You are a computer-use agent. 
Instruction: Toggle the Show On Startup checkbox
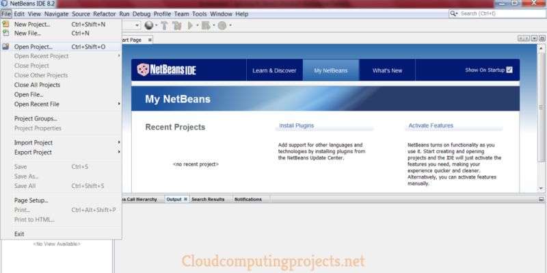pyautogui.click(x=509, y=70)
